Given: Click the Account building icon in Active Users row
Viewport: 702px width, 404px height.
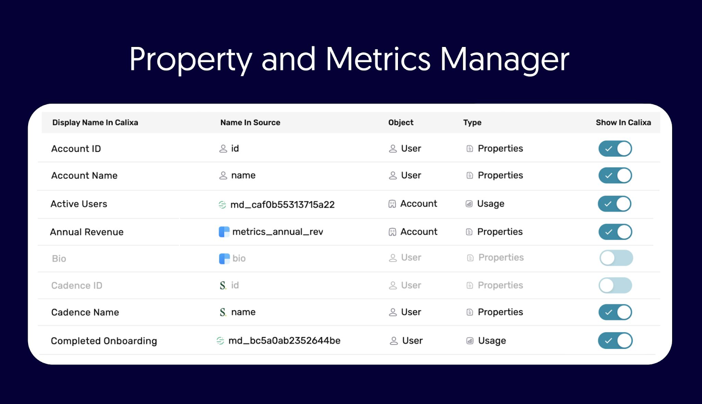Looking at the screenshot, I should coord(392,204).
